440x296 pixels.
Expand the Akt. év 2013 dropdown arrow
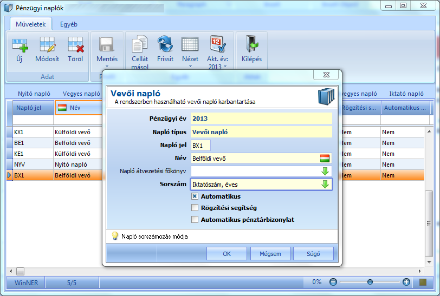pos(225,67)
